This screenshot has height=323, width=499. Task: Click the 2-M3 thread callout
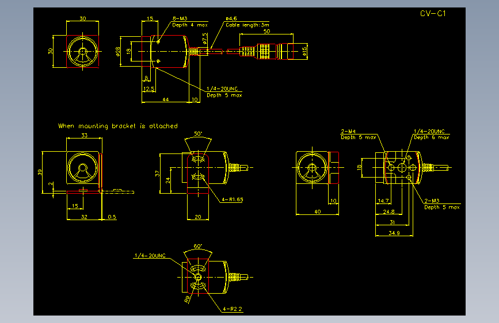click(432, 201)
